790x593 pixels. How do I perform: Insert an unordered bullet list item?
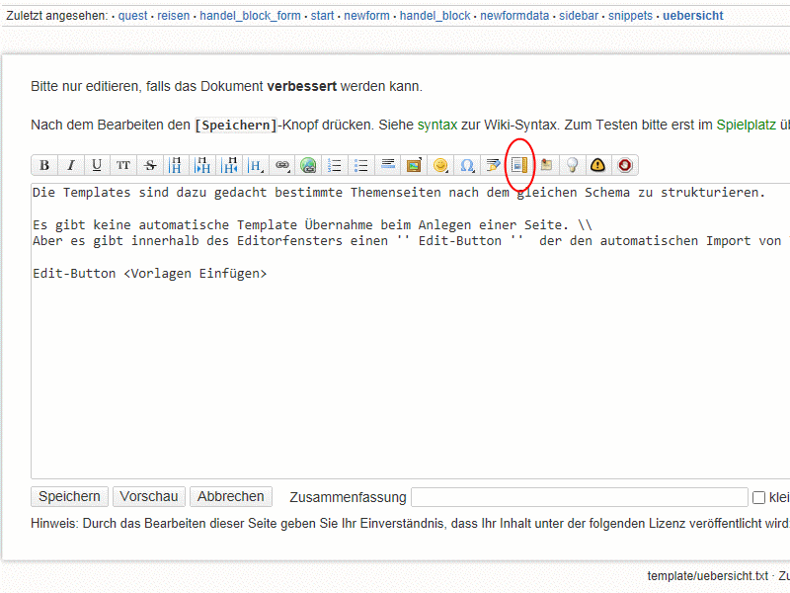click(361, 165)
